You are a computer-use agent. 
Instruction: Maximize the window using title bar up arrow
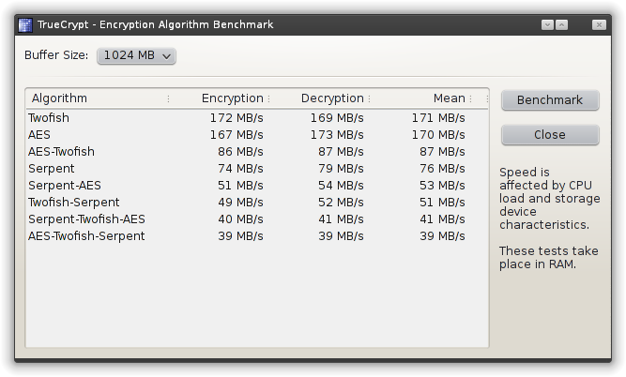point(561,24)
